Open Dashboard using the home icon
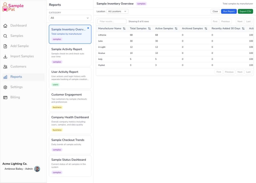256x183 pixels. click(x=5, y=25)
